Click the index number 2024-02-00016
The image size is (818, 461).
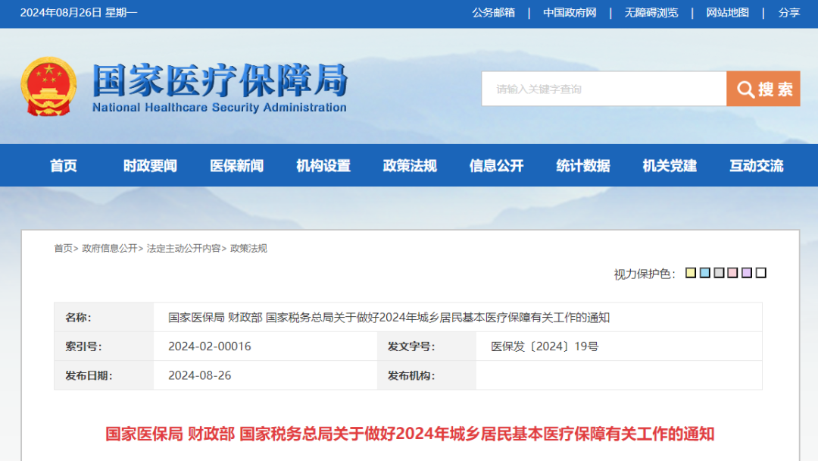[x=210, y=347]
